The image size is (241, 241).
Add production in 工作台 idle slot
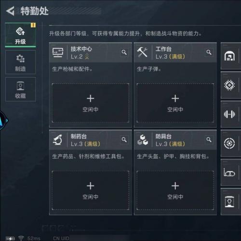point(175,103)
